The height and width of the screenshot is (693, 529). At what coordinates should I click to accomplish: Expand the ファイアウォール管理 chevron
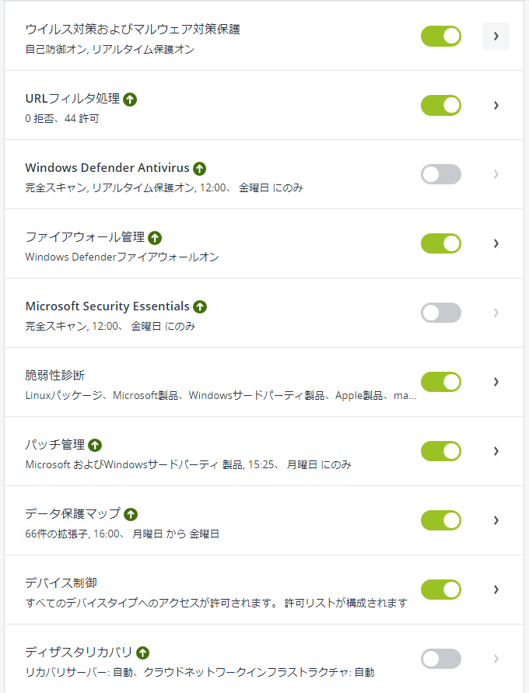496,243
